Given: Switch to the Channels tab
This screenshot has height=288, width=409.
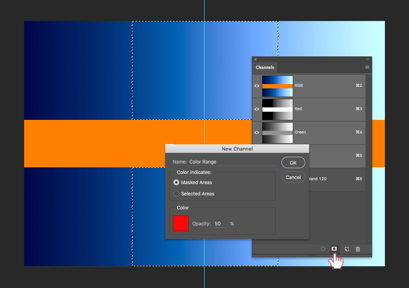Looking at the screenshot, I should pos(265,67).
